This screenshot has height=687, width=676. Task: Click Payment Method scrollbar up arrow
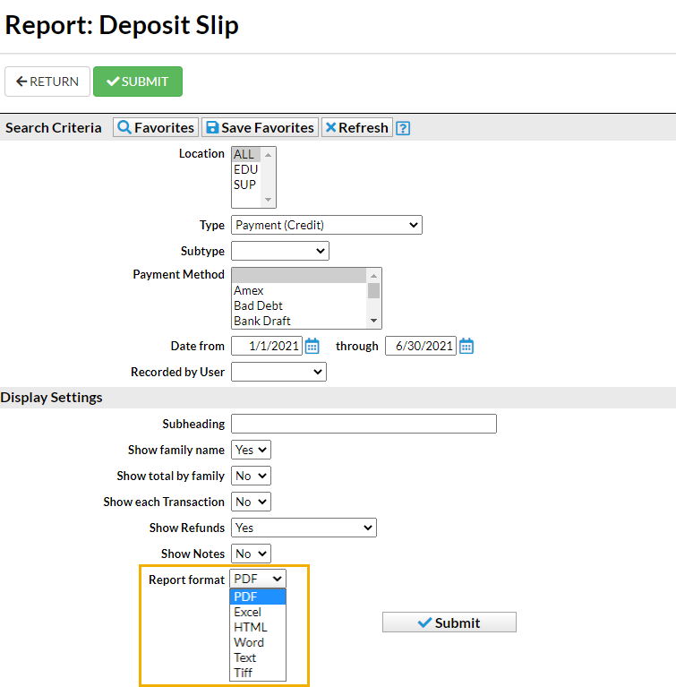373,276
